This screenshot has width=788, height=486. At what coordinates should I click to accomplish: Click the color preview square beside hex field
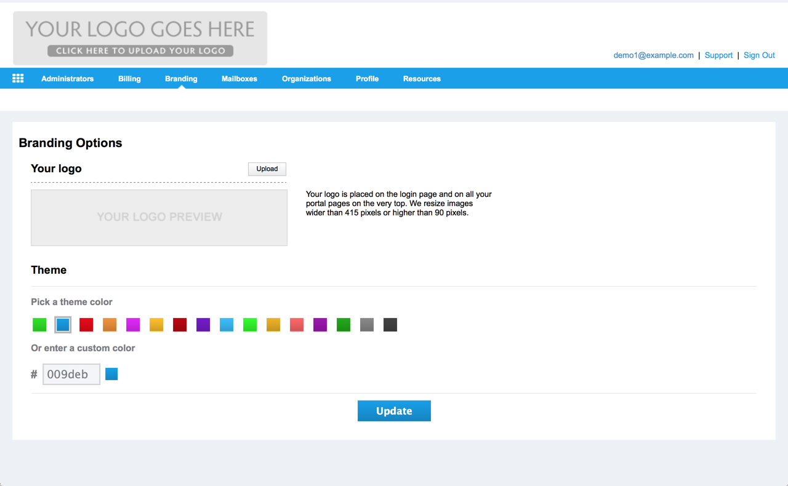click(x=111, y=374)
